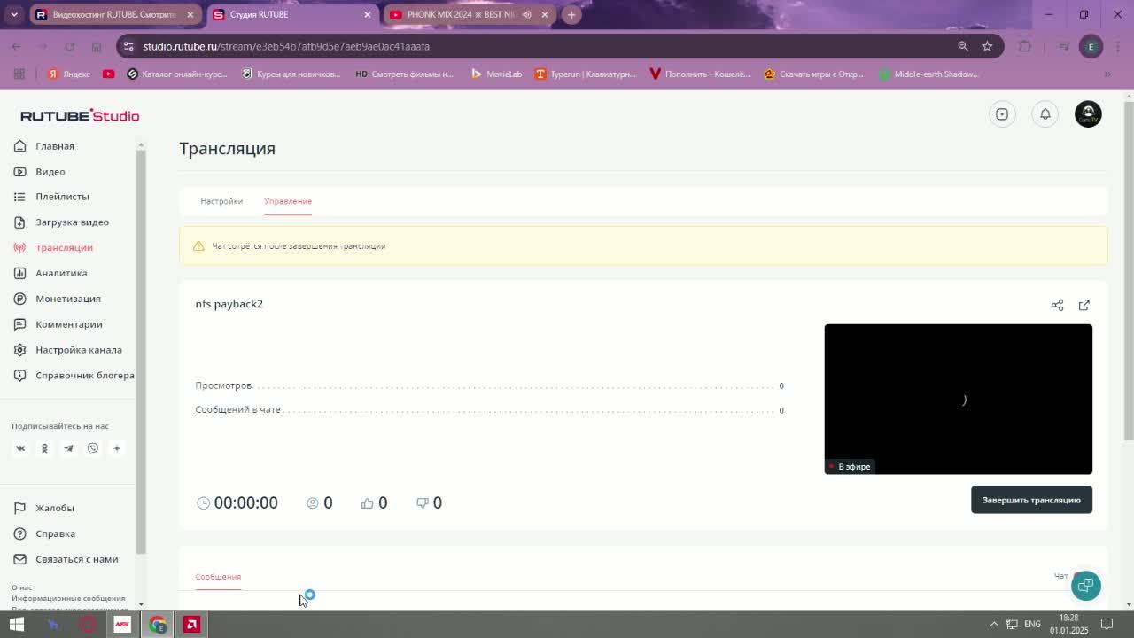Click the stream timer clock icon
This screenshot has width=1134, height=638.
click(203, 502)
